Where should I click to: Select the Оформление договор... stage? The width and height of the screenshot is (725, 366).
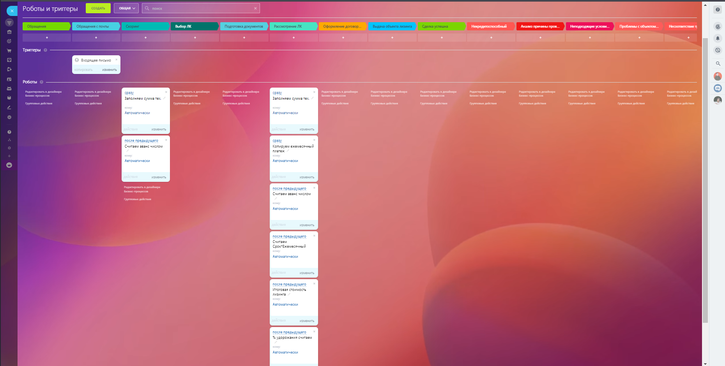coord(343,26)
